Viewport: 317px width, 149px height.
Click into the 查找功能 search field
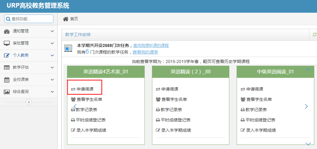(29, 19)
